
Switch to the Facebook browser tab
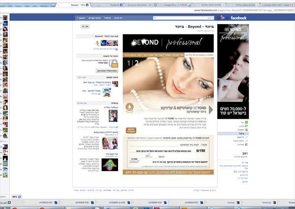[107, 5]
